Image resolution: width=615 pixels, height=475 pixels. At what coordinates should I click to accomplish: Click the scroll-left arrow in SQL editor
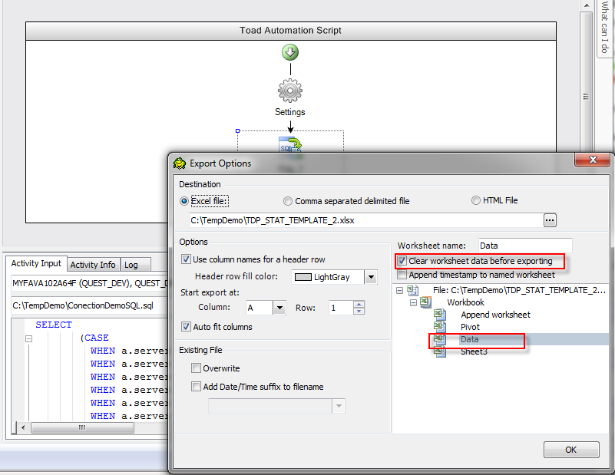(x=24, y=427)
